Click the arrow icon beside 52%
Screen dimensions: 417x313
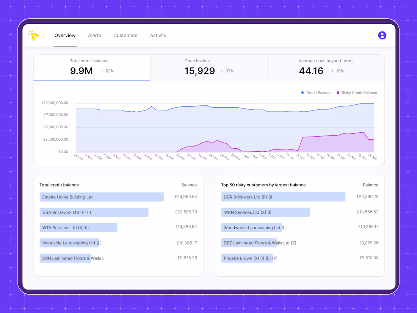pyautogui.click(x=101, y=71)
